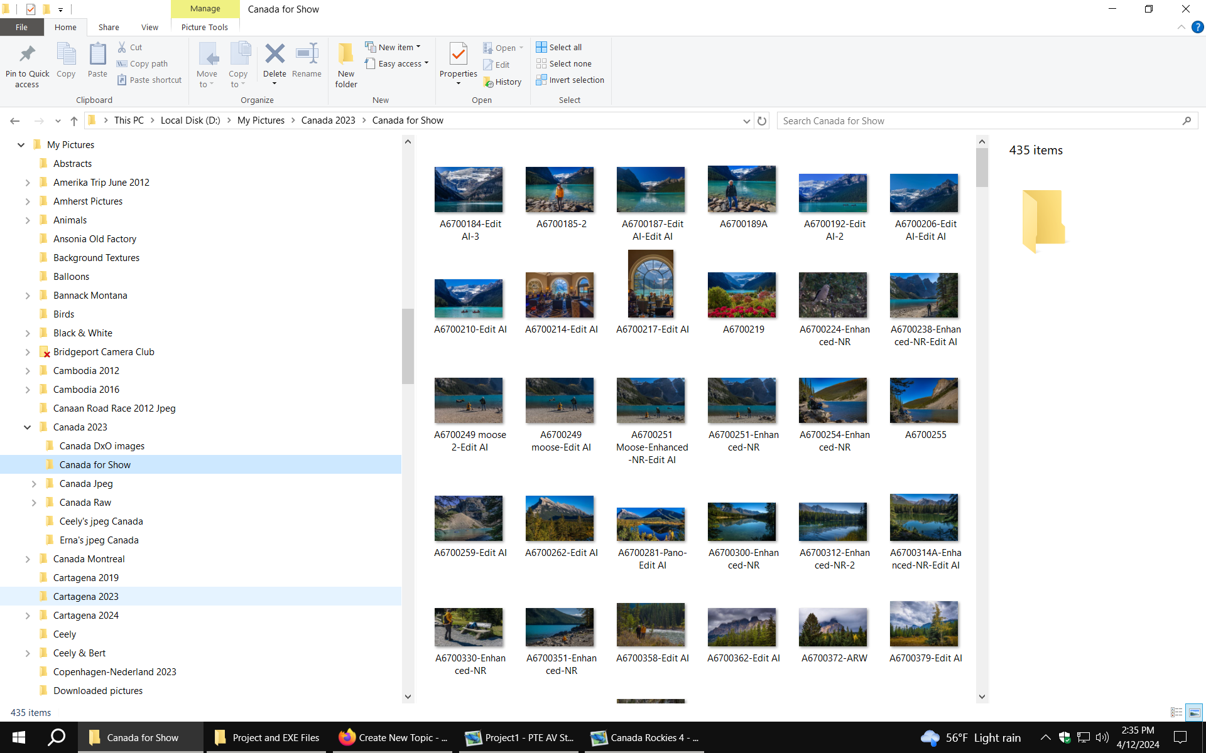Collapse the Canada 2023 tree node
Screen dimensions: 1206x753
[x=27, y=427]
